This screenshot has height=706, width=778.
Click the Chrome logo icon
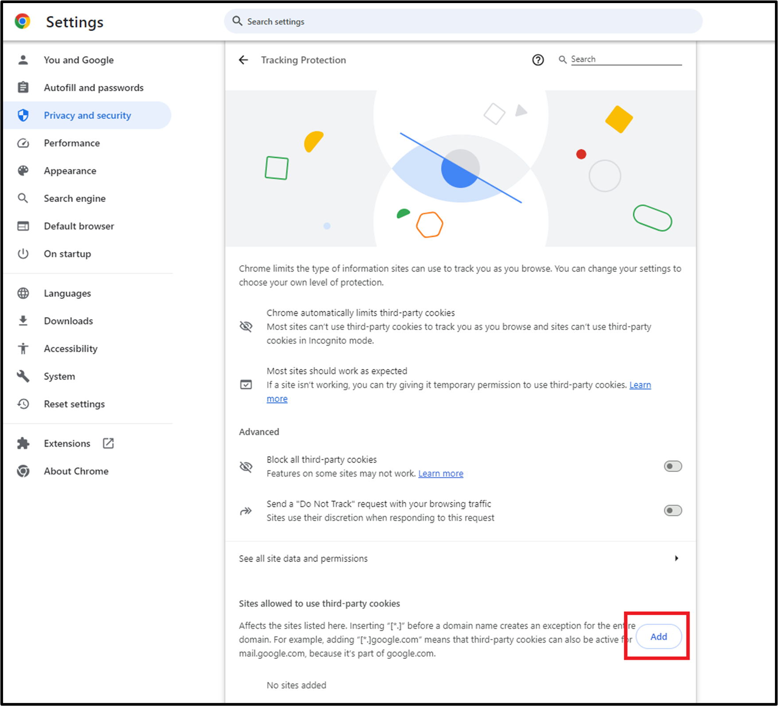22,21
